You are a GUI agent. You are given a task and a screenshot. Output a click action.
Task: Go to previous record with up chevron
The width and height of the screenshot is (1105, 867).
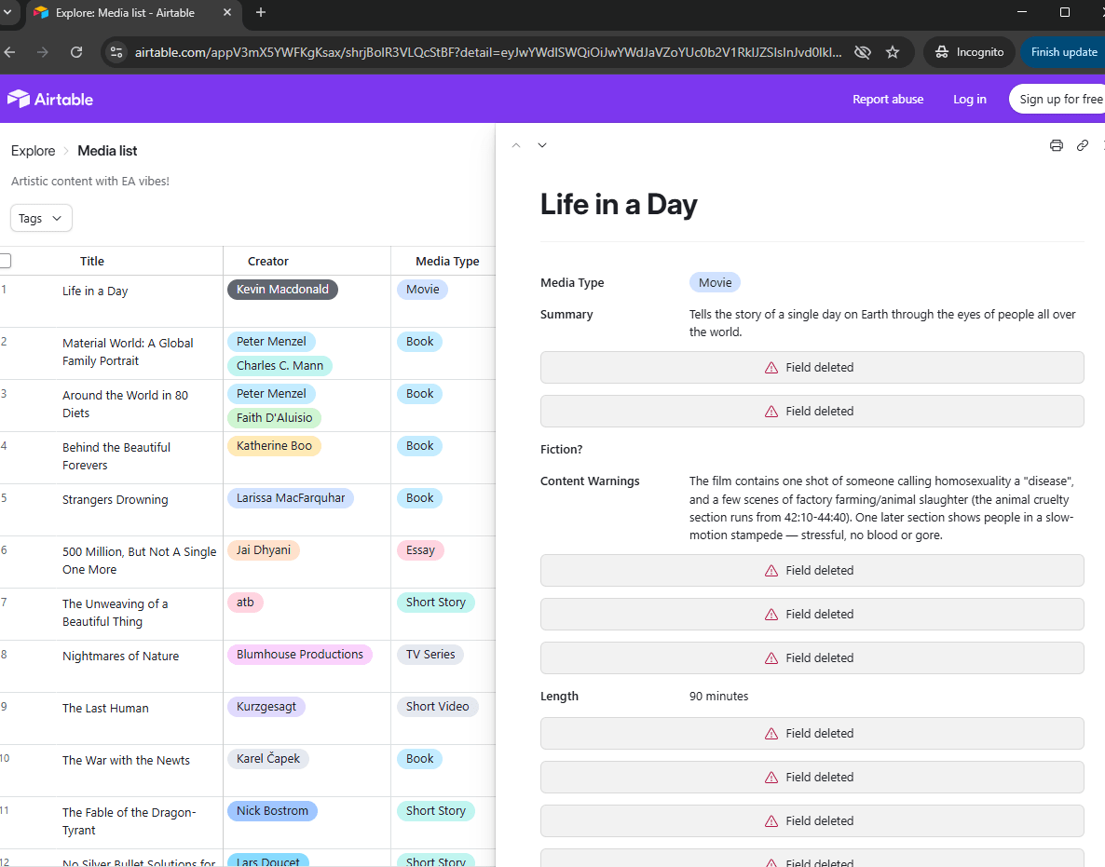(516, 145)
